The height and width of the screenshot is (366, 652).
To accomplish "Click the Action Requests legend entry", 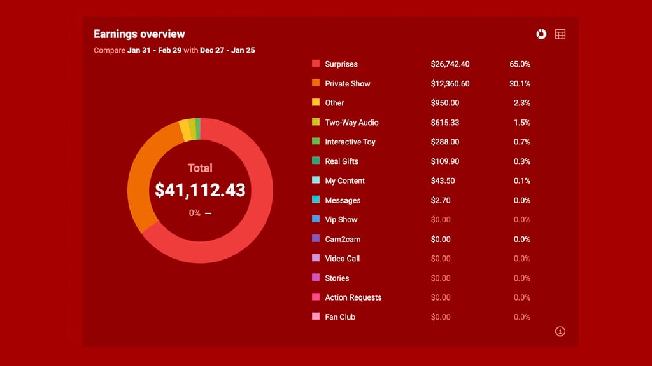I will pyautogui.click(x=353, y=297).
